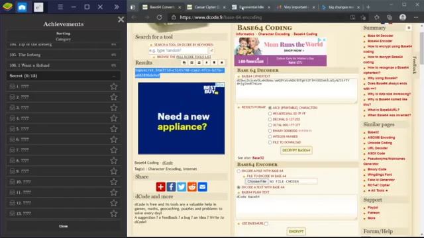
Task: Star secret achievement 1
Action: coord(114,87)
